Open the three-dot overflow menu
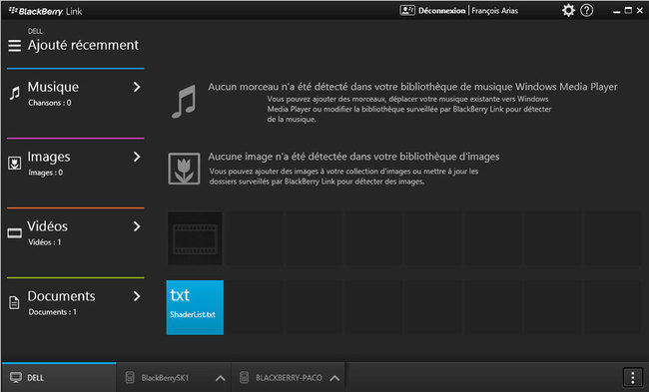The image size is (649, 392). 632,377
